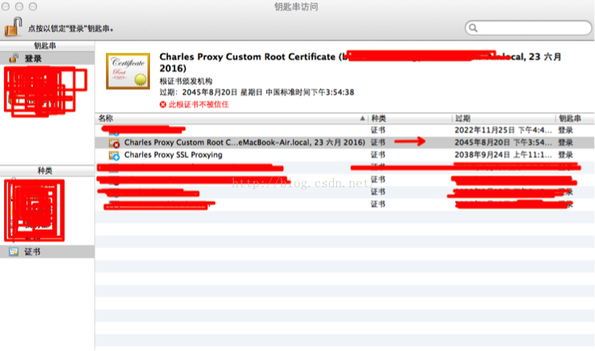The height and width of the screenshot is (351, 595).
Task: Sort by the 种类 column header
Action: pyautogui.click(x=410, y=118)
